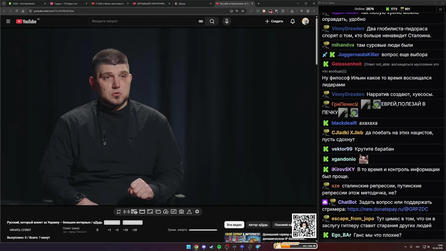446x251 pixels.
Task: Click the clapperboard icon in video toolbar
Action: 142,212
